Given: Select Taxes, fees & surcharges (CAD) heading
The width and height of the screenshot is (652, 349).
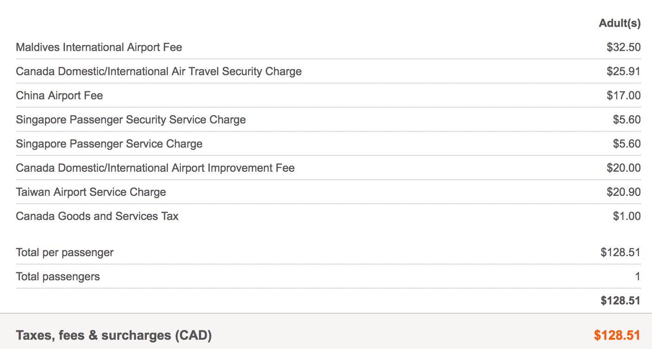Looking at the screenshot, I should click(x=114, y=335).
